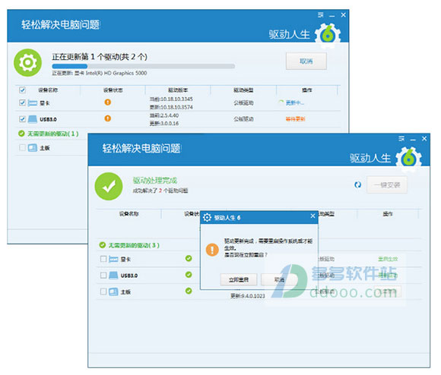The height and width of the screenshot is (375, 441).
Task: Click orange warning icon in USB3.0 row
Action: (x=107, y=118)
